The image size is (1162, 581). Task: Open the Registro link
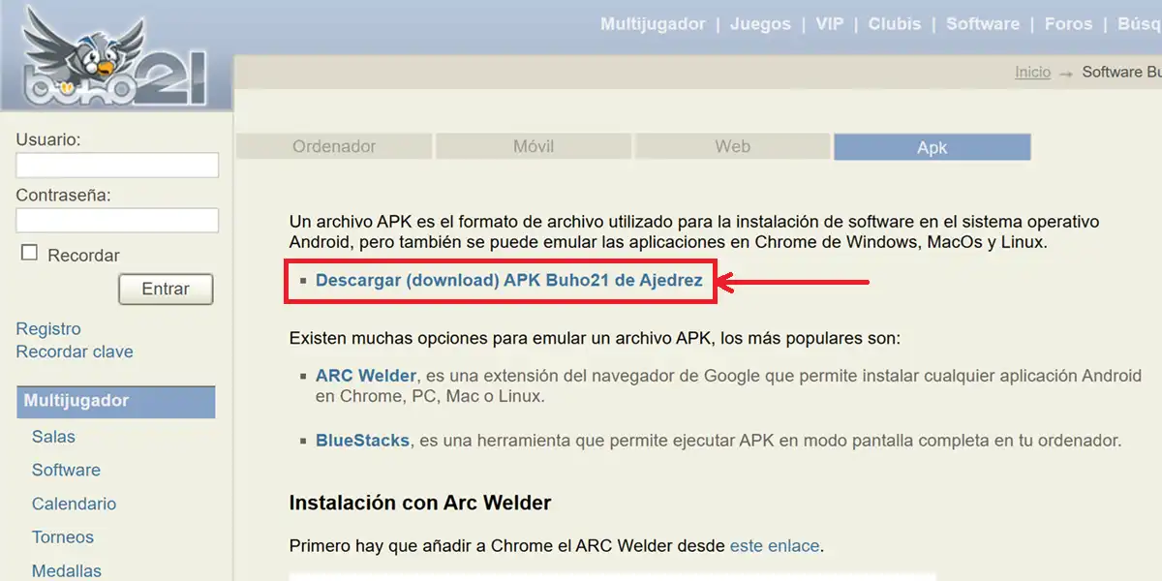[48, 329]
